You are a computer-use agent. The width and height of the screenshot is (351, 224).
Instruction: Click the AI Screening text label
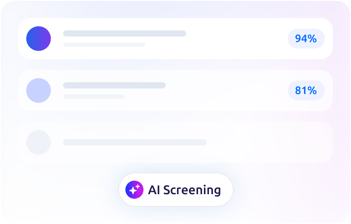(x=185, y=190)
